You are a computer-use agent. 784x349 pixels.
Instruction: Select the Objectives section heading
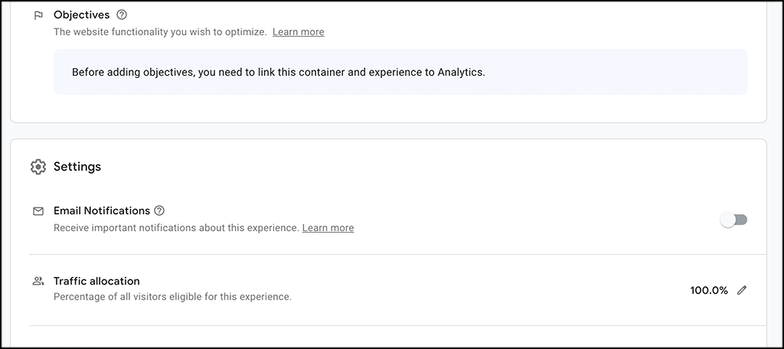[81, 15]
